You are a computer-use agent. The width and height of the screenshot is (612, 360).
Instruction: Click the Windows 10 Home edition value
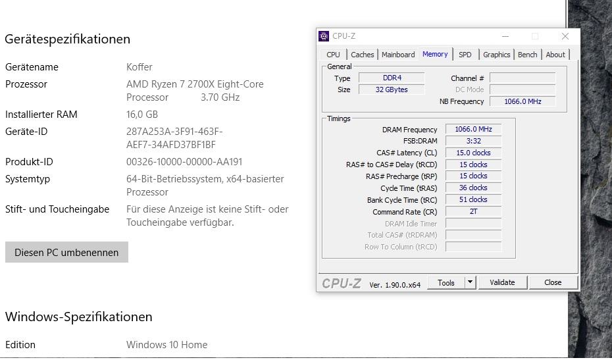tap(166, 345)
